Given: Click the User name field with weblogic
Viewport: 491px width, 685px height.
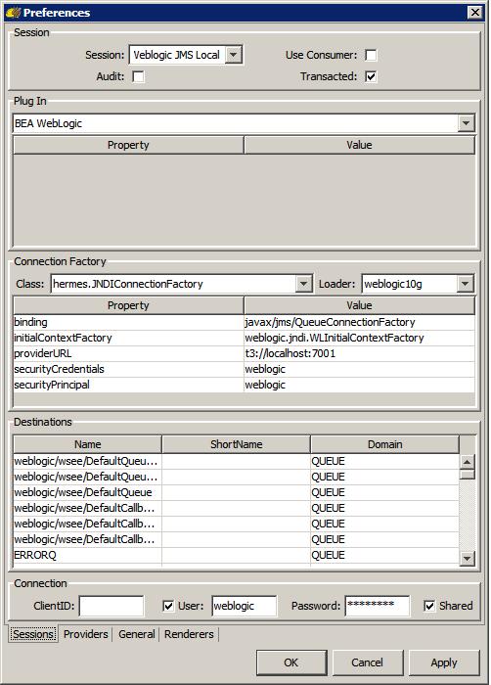Looking at the screenshot, I should point(245,606).
